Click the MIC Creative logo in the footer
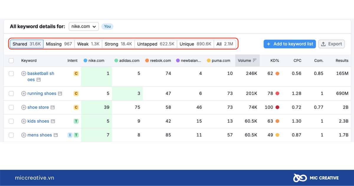 coord(316,178)
